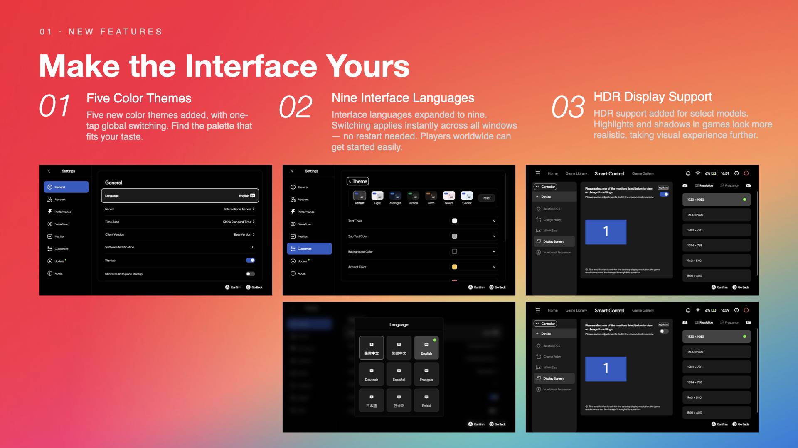The width and height of the screenshot is (798, 448).
Task: Open Performance in General settings screen sidebar
Action: pos(59,212)
